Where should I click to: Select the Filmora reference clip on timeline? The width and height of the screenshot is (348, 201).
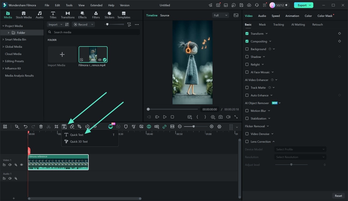(58, 162)
